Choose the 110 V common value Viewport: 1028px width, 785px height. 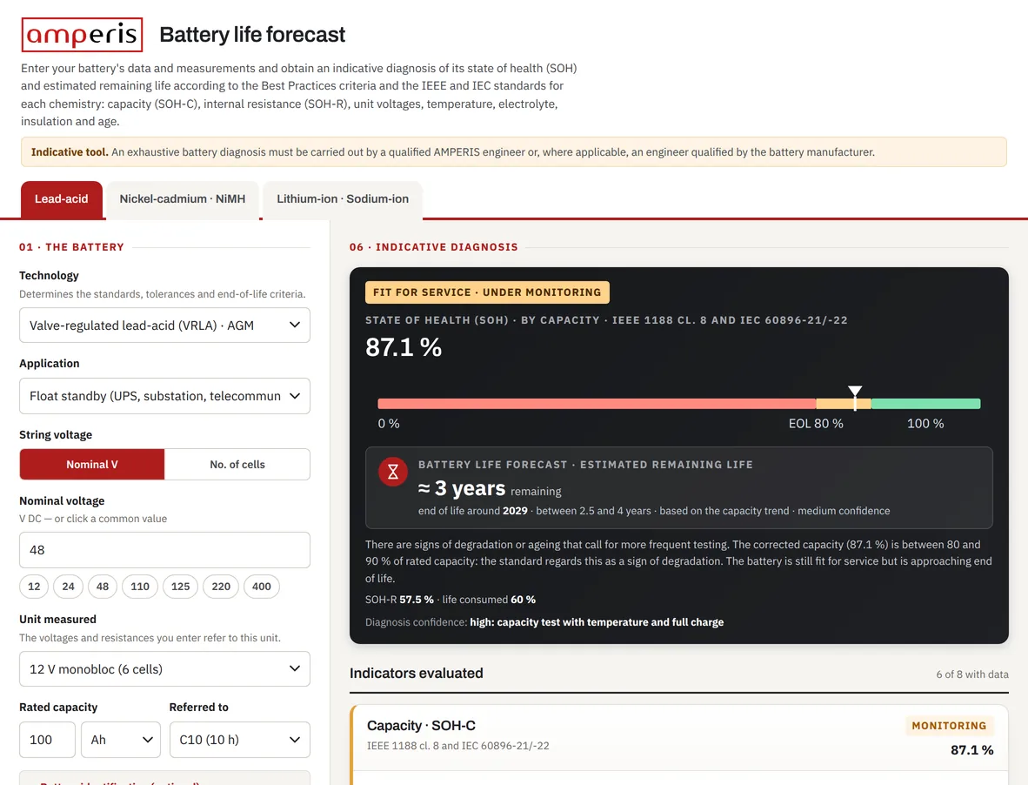(140, 587)
